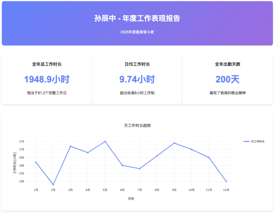The height and width of the screenshot is (214, 275).
Task: Click the text 展现了极高的敬业精神
Action: tap(228, 93)
